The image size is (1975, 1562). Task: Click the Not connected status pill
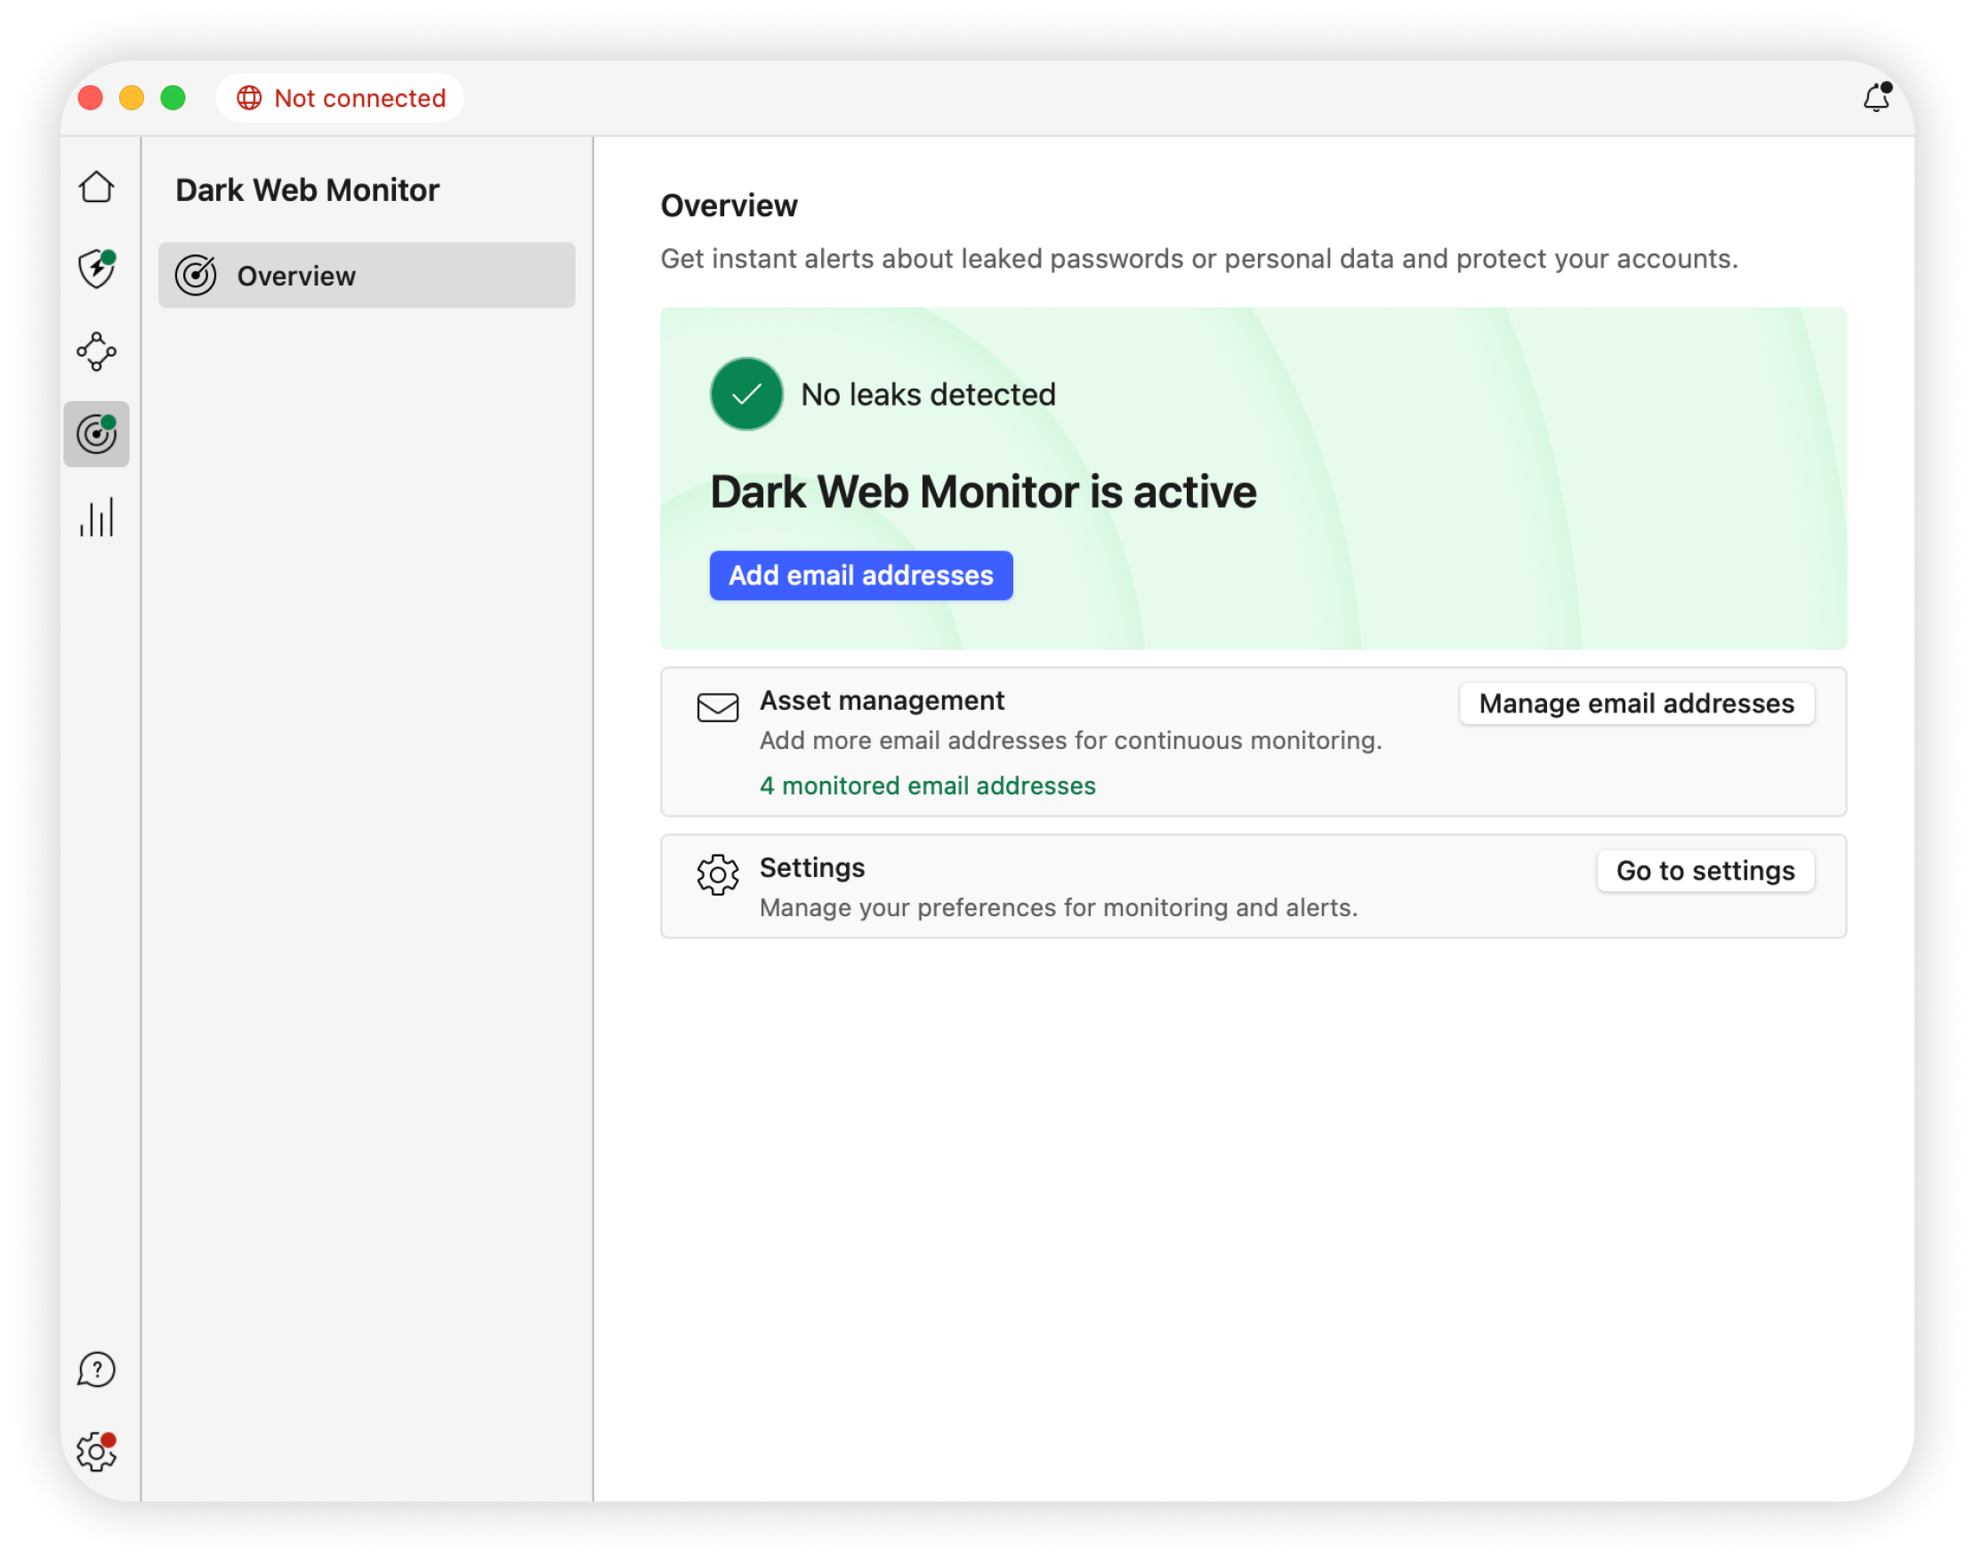tap(341, 98)
